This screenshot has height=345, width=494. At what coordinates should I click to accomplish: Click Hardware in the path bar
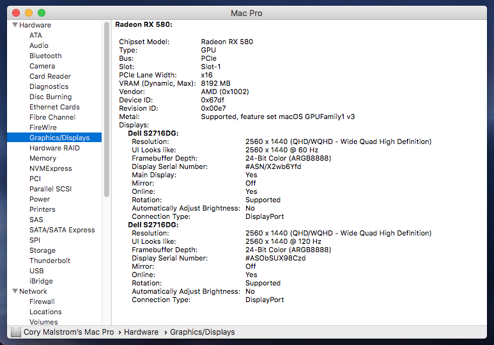tap(141, 332)
